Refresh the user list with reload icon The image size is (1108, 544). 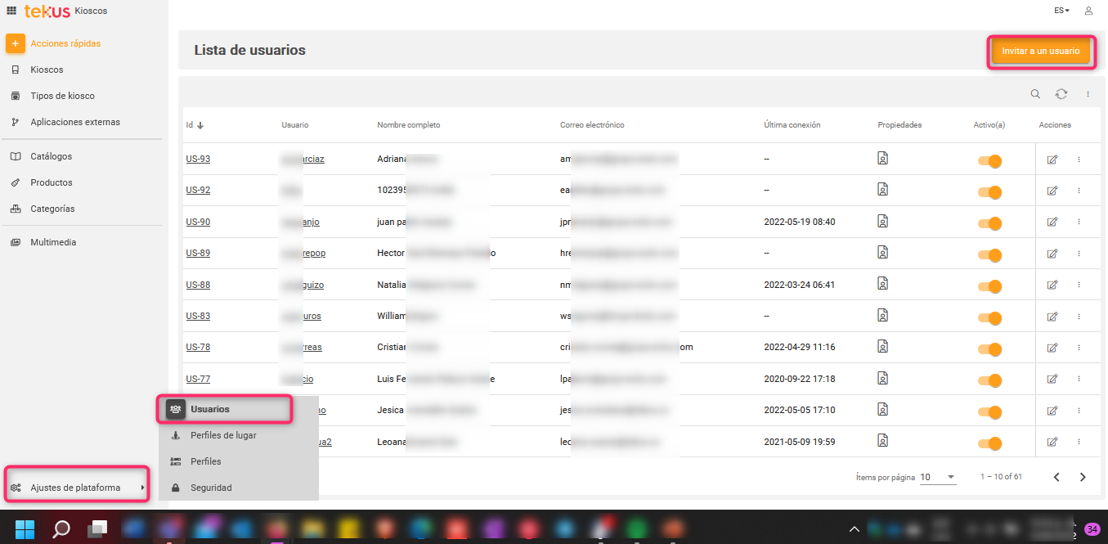click(x=1061, y=94)
